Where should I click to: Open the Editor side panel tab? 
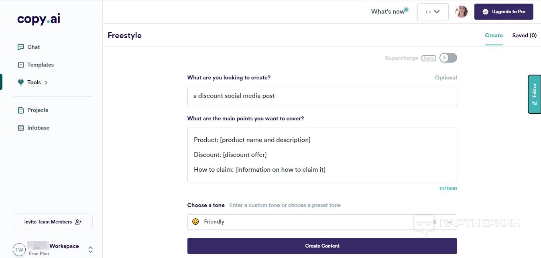point(534,94)
